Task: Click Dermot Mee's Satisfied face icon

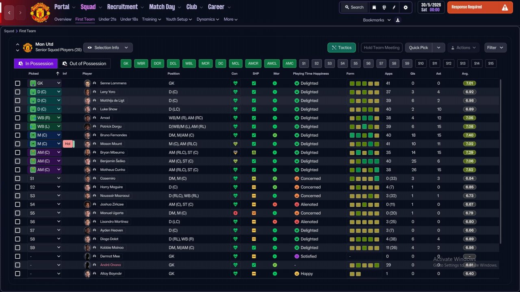Action: point(297,256)
